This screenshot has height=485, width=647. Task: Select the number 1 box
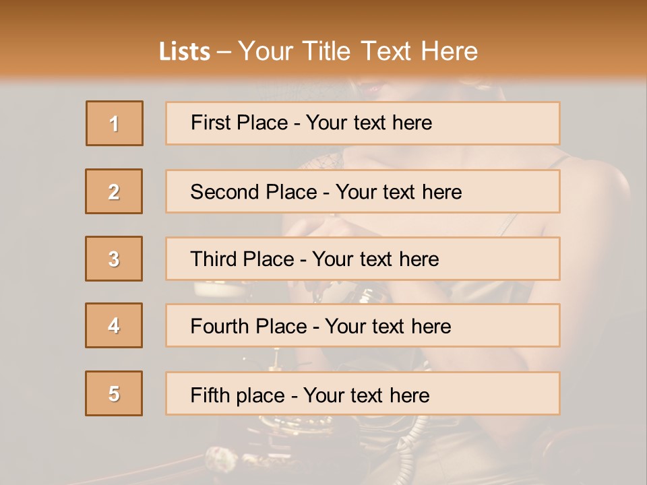[114, 123]
